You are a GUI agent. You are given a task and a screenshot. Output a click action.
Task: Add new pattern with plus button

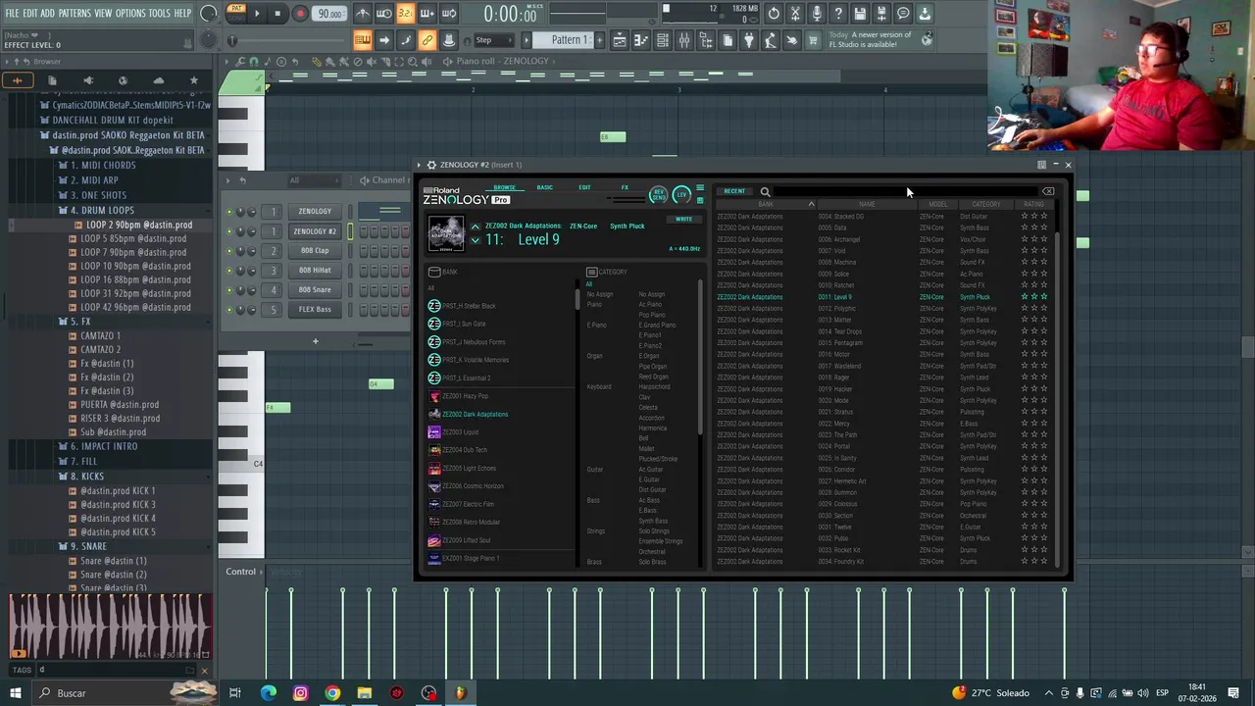598,40
